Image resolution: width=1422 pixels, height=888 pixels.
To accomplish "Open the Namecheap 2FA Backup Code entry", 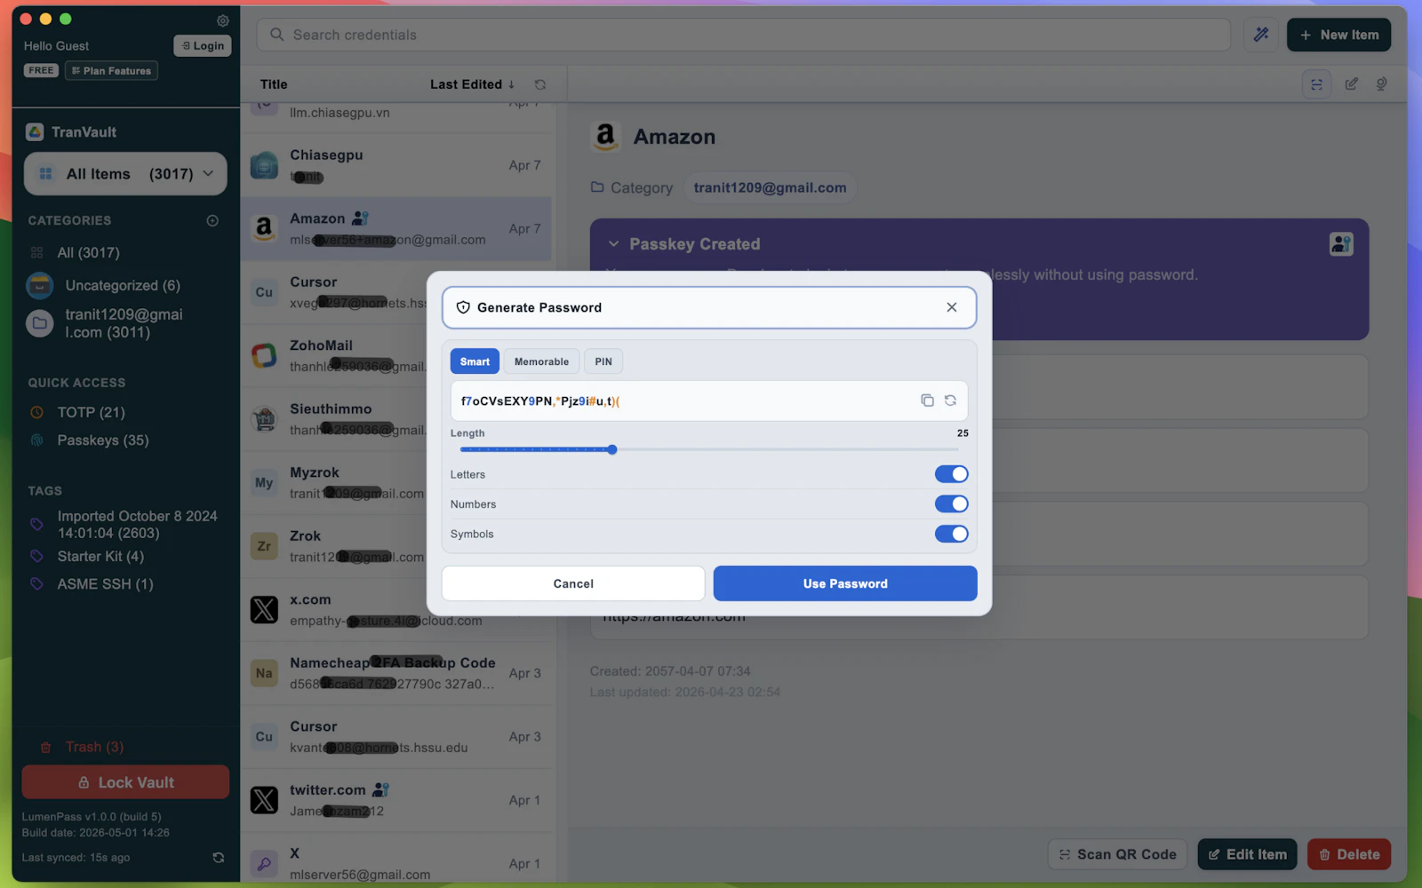I will 398,673.
